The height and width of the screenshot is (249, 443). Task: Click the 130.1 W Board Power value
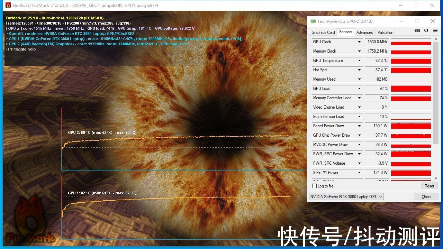pyautogui.click(x=377, y=126)
